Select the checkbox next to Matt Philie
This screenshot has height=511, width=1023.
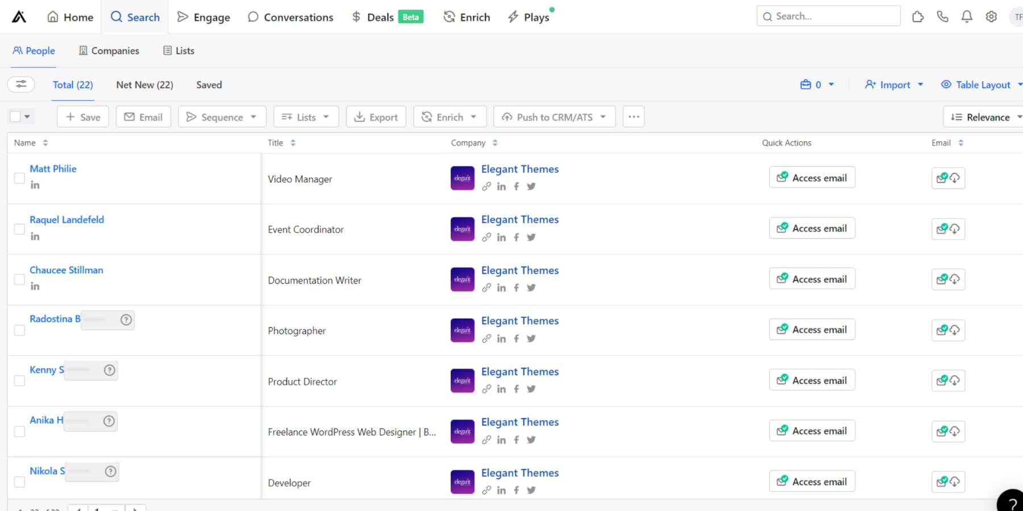19,178
